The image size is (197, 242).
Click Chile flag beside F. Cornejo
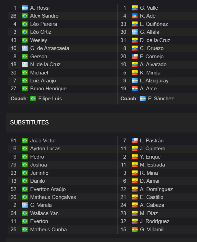coord(135,57)
